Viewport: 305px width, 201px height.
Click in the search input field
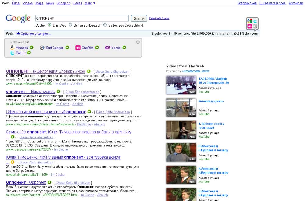82,18
